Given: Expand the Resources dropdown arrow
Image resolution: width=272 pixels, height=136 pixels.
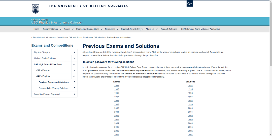Looking at the screenshot, I should [117, 29].
